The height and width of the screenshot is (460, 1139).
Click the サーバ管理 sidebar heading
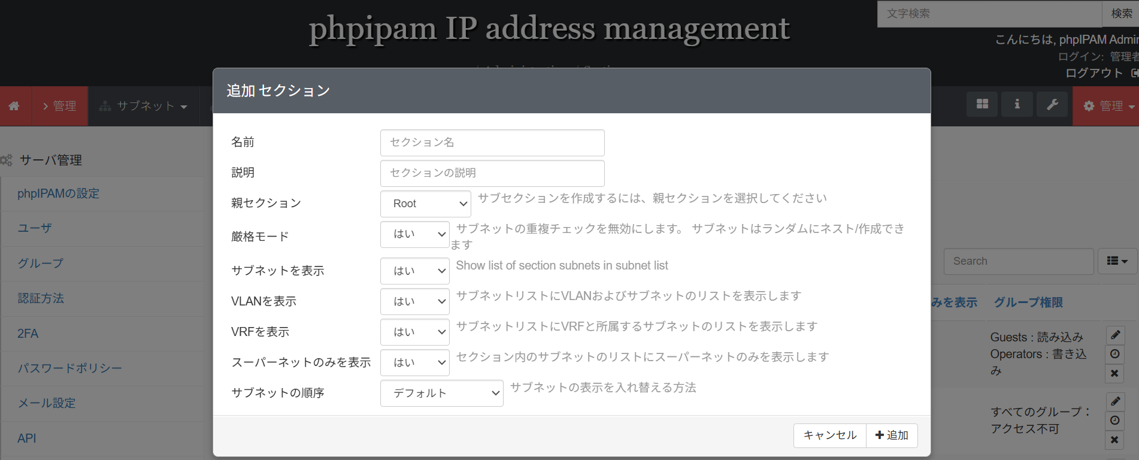click(x=51, y=160)
